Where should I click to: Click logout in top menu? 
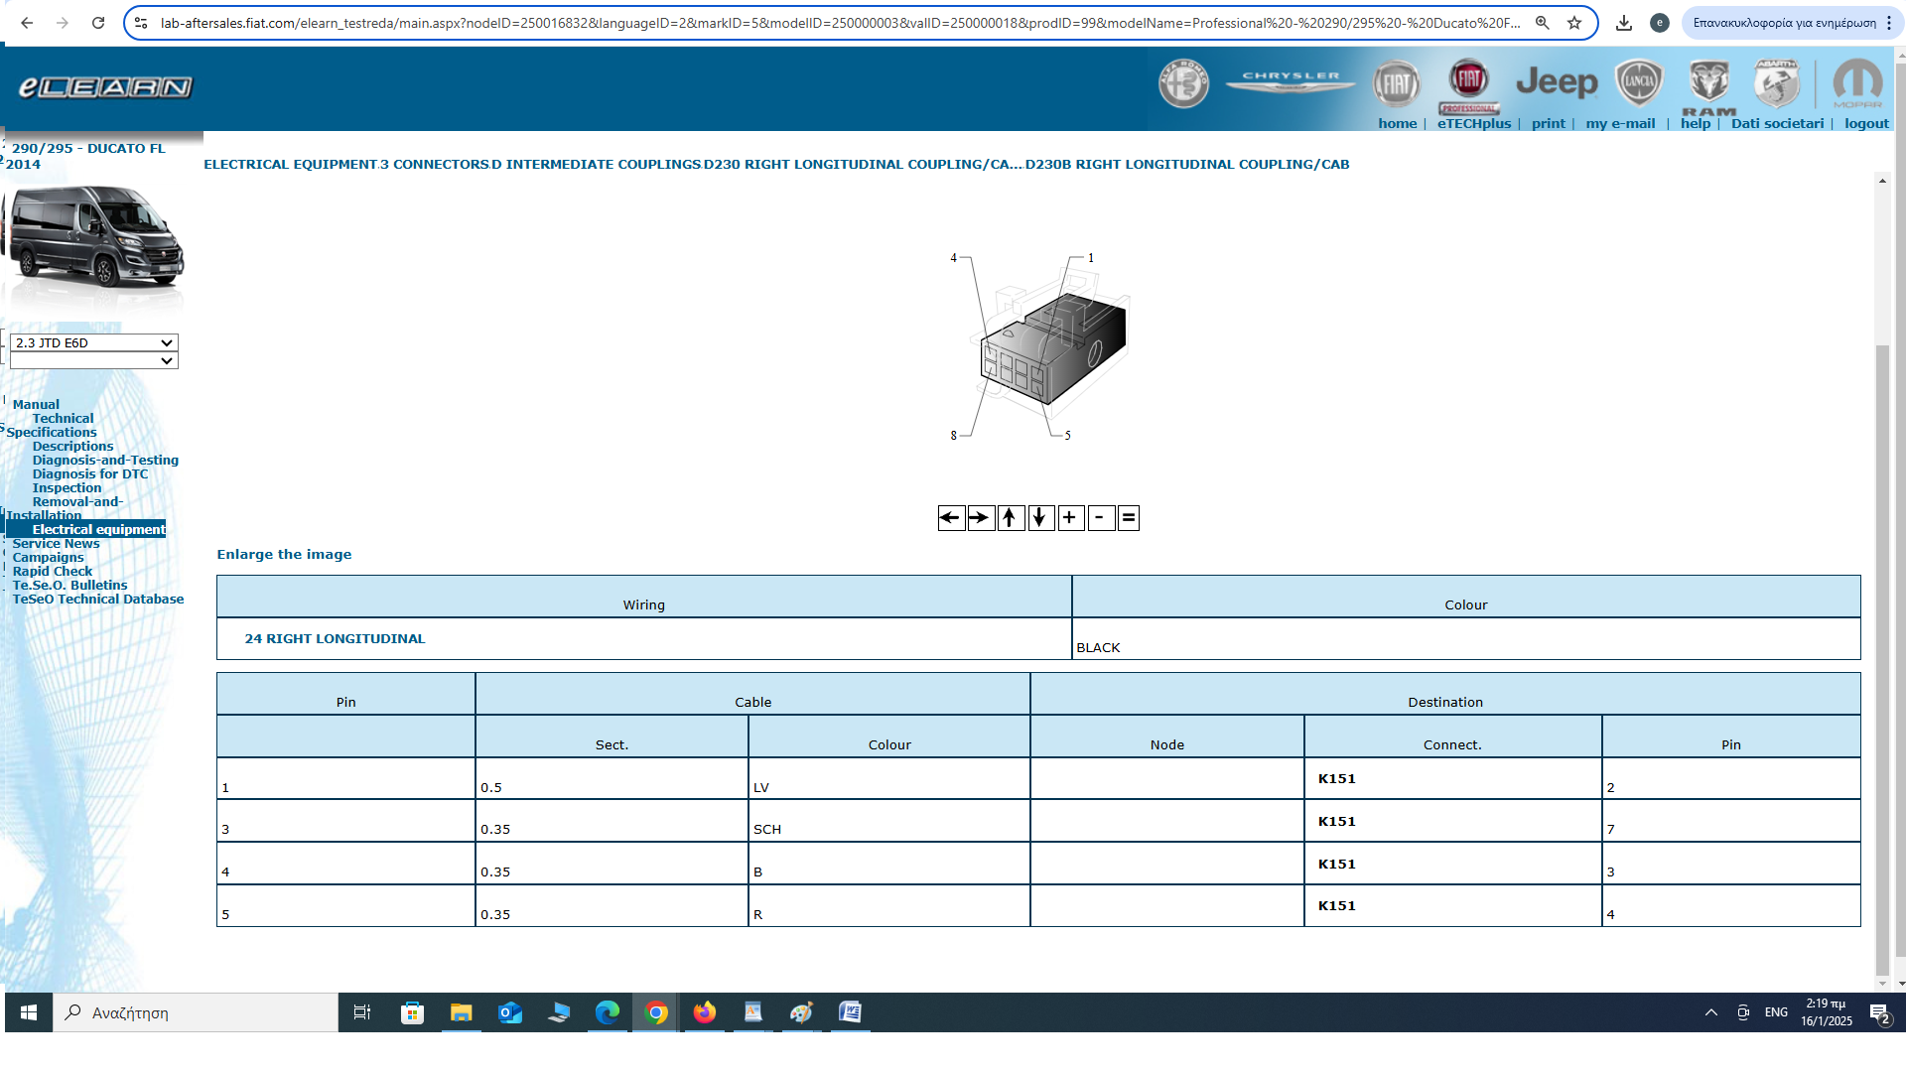tap(1867, 123)
